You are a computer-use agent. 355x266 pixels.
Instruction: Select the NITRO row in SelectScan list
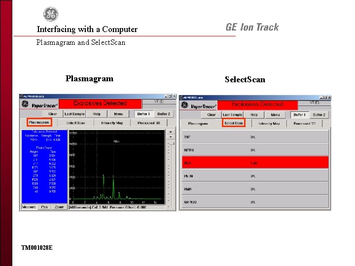(255, 150)
